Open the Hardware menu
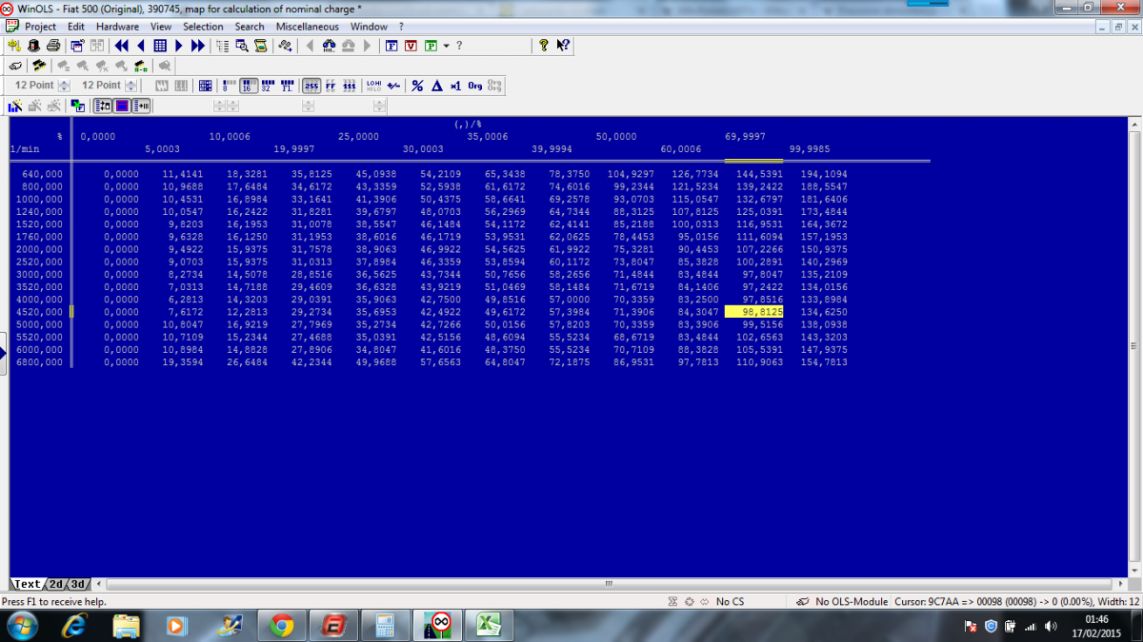1143x642 pixels. 117,27
